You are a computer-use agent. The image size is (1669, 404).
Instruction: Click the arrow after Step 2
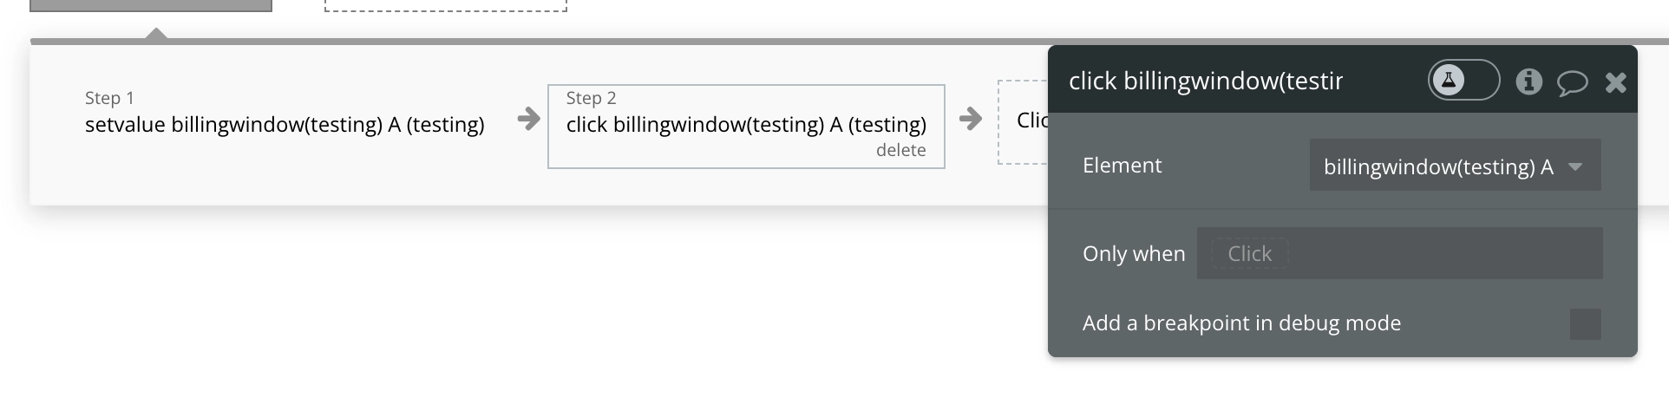[x=971, y=119]
